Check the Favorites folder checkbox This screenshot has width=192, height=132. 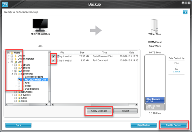pyautogui.click(x=15, y=95)
